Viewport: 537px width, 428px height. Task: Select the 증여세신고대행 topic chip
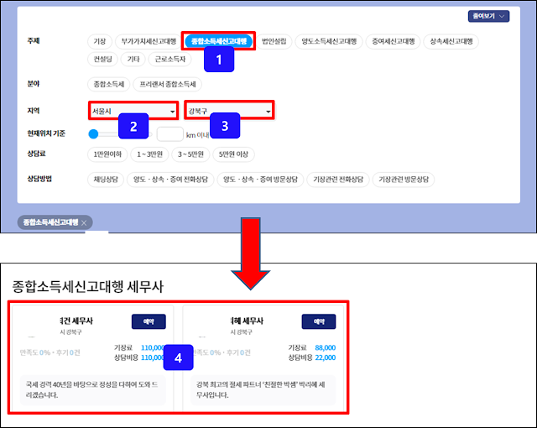(394, 41)
